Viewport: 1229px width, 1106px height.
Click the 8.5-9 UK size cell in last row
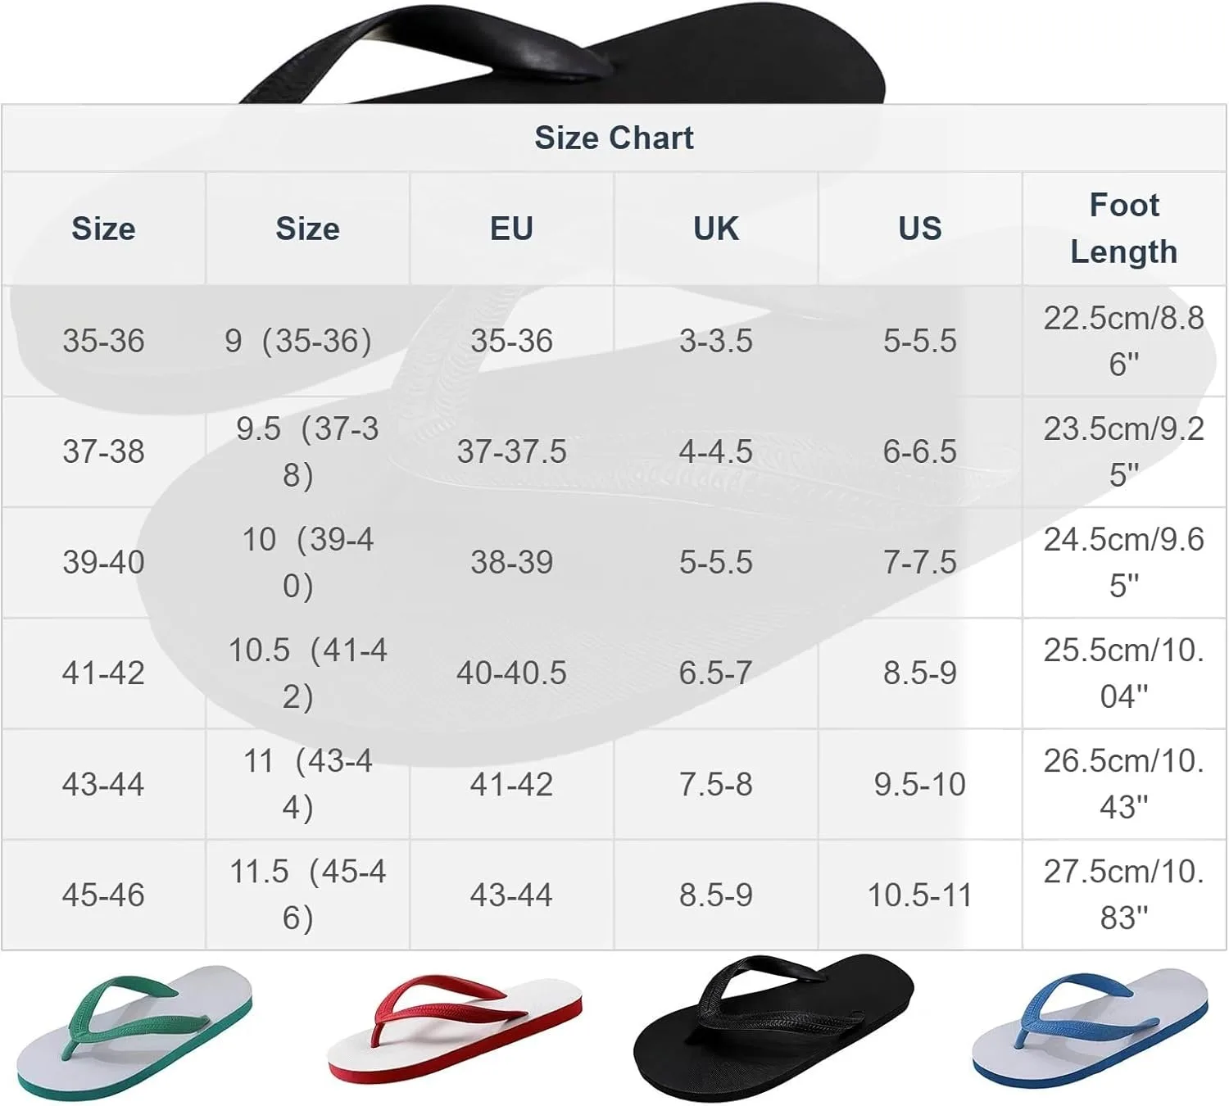(x=715, y=895)
